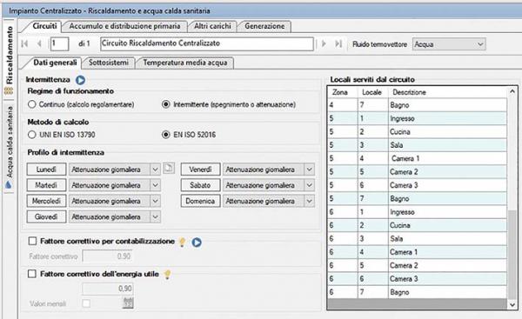
Task: Click the Martedì day button
Action: (x=46, y=185)
